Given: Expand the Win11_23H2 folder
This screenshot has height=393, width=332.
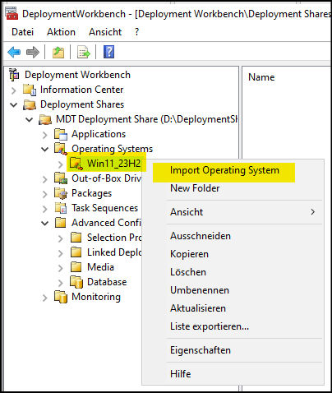Looking at the screenshot, I should pyautogui.click(x=61, y=164).
